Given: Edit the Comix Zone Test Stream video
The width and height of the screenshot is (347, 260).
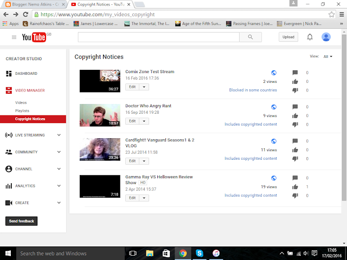Looking at the screenshot, I should [132, 87].
